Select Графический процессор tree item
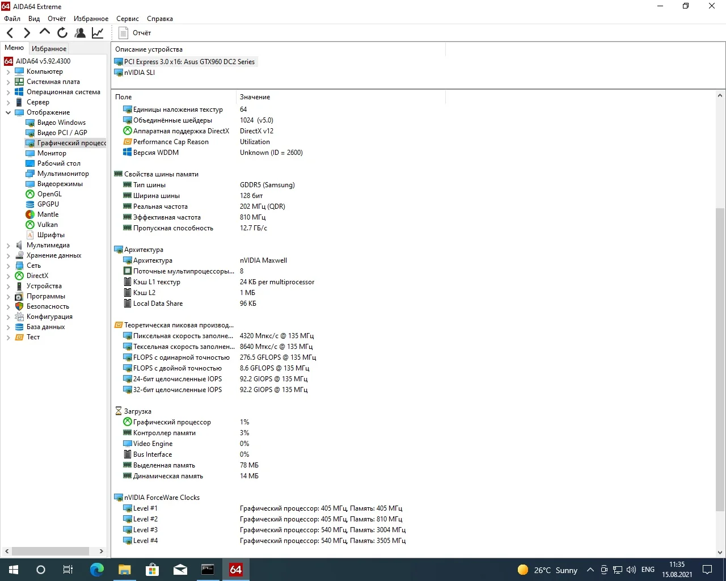Image resolution: width=726 pixels, height=581 pixels. pos(66,143)
